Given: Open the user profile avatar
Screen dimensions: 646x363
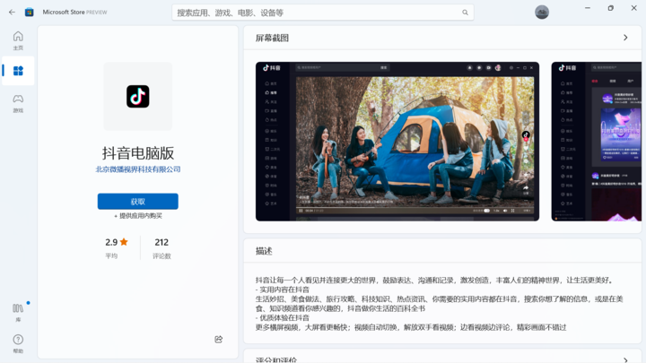Looking at the screenshot, I should [542, 12].
